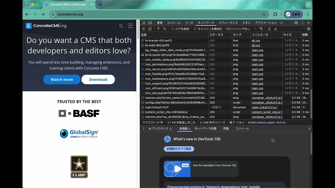Screen dimensions: 335x188
Task: Open Chrome extensions puzzle icon
Action: [x=275, y=14]
